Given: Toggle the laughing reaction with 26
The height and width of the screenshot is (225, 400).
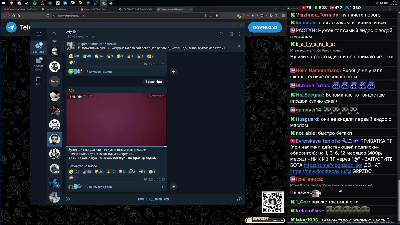Looking at the screenshot, I should tap(99, 172).
